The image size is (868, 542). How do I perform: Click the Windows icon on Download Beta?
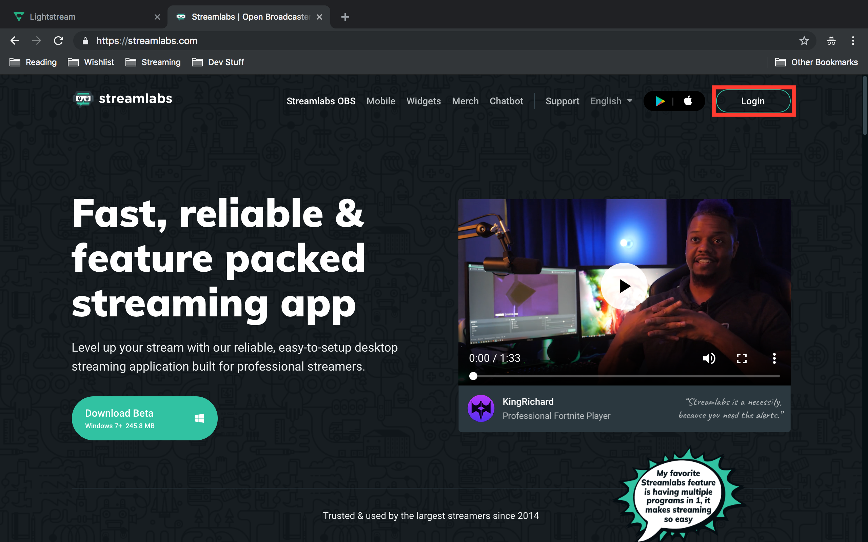tap(199, 418)
